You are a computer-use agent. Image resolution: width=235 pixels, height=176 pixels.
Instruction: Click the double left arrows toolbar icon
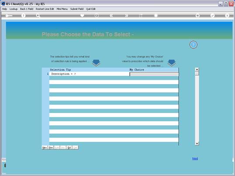click(x=111, y=15)
